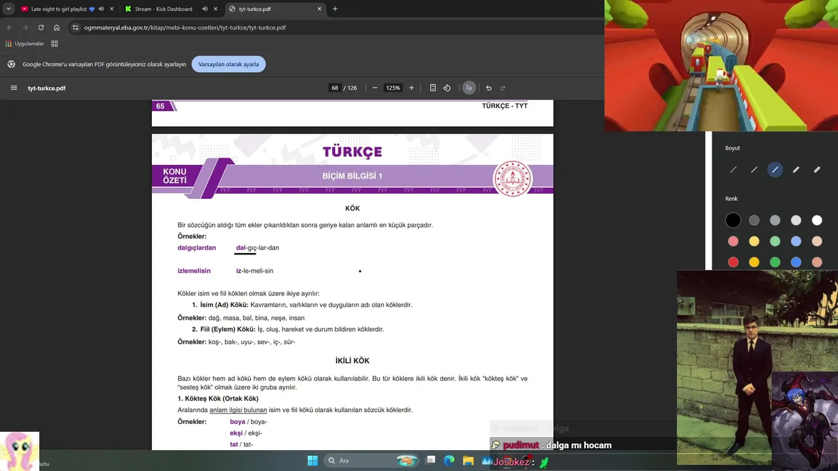Close the Late night tv girl tab
The image size is (838, 471).
pos(111,9)
